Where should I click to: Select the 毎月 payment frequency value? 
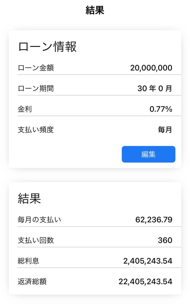(x=165, y=130)
